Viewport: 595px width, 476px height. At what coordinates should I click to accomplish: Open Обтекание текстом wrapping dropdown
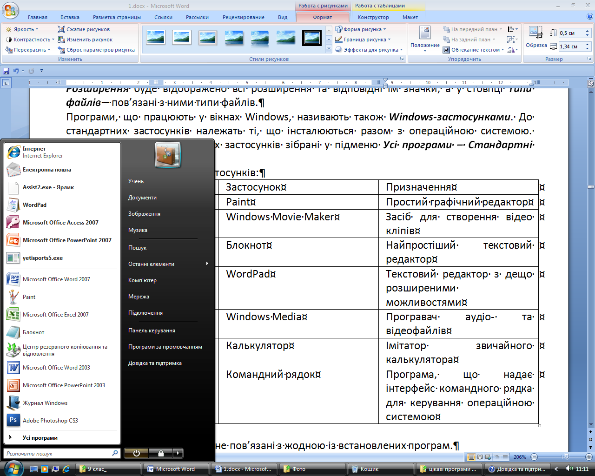pyautogui.click(x=473, y=50)
